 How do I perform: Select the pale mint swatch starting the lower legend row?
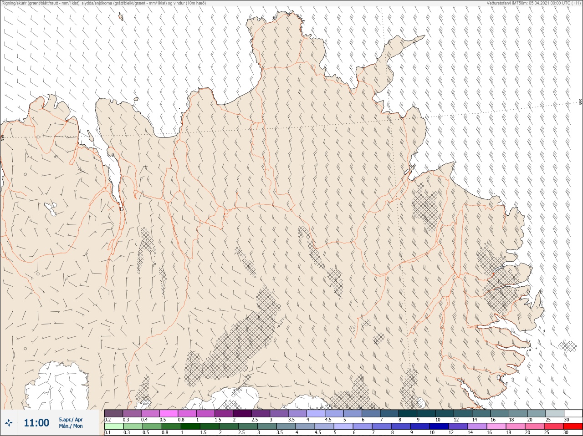tap(113, 426)
